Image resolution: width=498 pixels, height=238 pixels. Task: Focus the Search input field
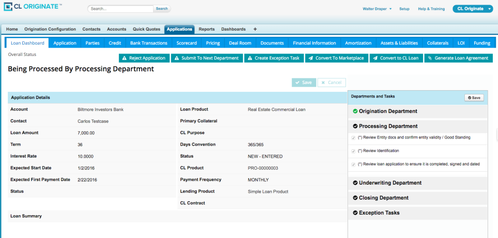coord(121,9)
